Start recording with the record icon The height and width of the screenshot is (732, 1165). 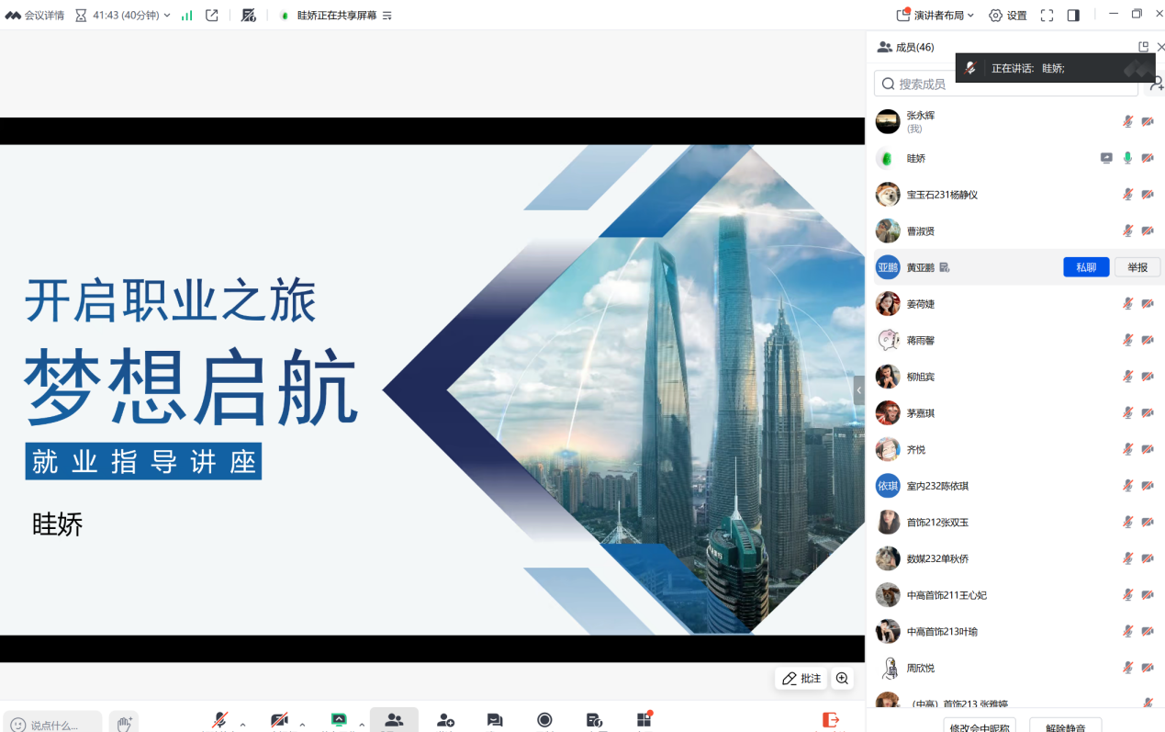(544, 721)
